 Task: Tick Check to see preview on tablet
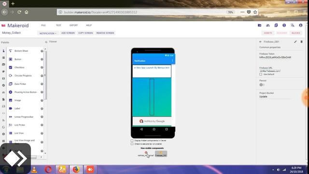(x=132, y=144)
